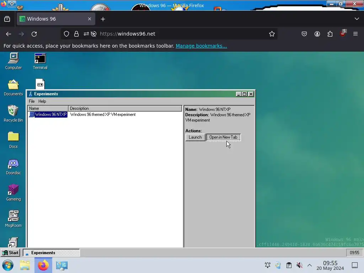Launch the Gameing shortcut
Viewport: 364px width, 273px height.
pos(14,192)
